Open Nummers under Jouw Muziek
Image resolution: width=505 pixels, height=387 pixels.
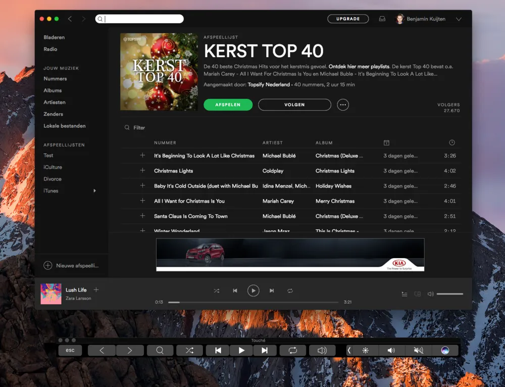(55, 79)
